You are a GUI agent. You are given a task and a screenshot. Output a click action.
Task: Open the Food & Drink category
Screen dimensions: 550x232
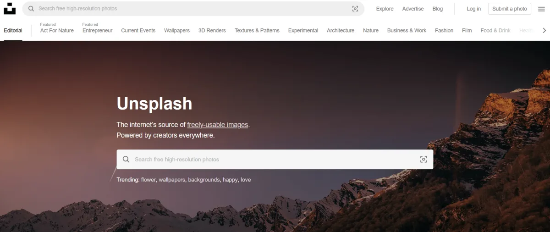(495, 30)
